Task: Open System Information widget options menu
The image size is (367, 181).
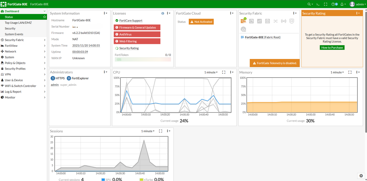Action: 105,13
